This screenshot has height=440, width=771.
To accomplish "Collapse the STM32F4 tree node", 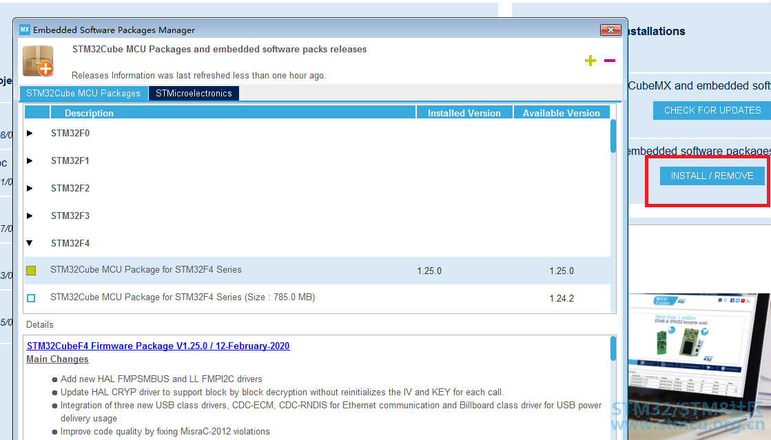I will pos(30,243).
